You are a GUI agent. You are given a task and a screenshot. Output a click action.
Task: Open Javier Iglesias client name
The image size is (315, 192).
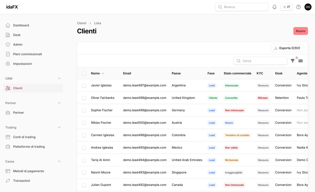[101, 85]
